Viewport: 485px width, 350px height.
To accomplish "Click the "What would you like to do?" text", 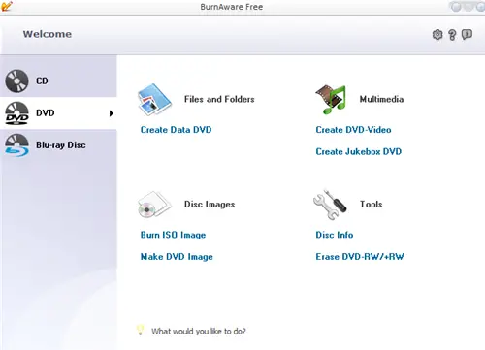I will [x=199, y=332].
